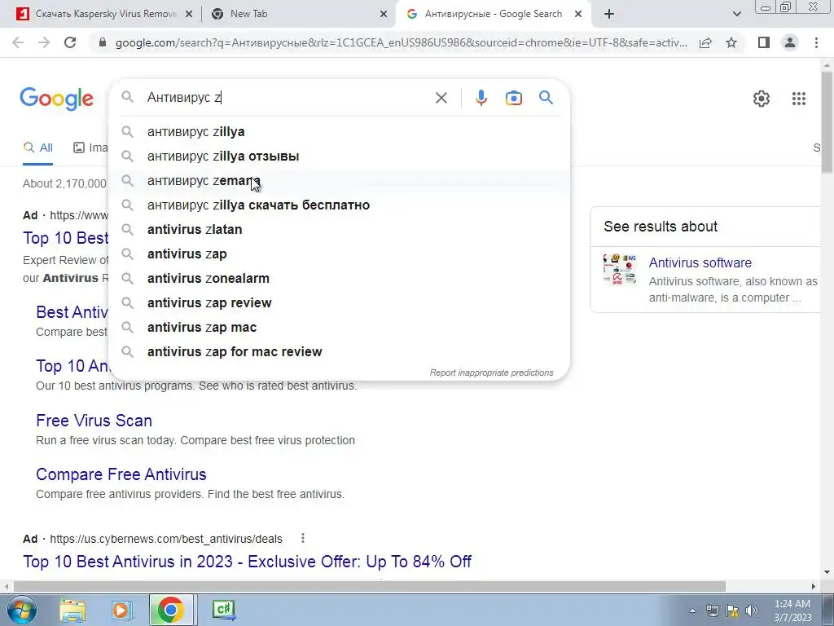Select the Images results filter tab

coord(90,148)
